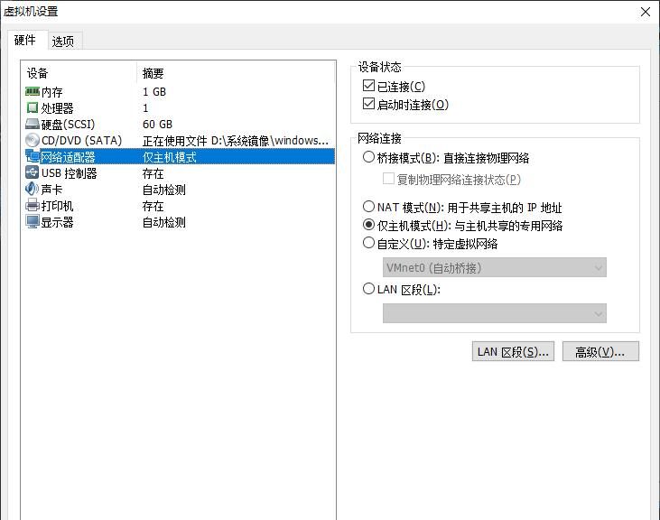The image size is (660, 520).
Task: Click the 摘要 column header
Action: point(153,73)
